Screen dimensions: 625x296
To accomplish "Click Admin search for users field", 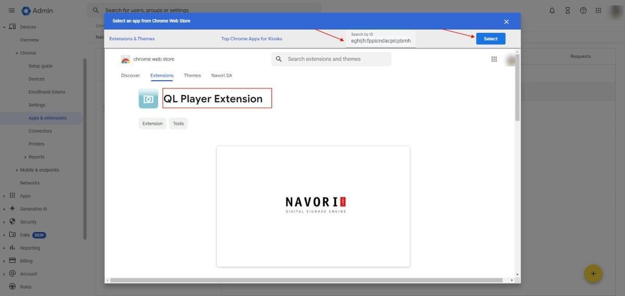I will (x=204, y=10).
